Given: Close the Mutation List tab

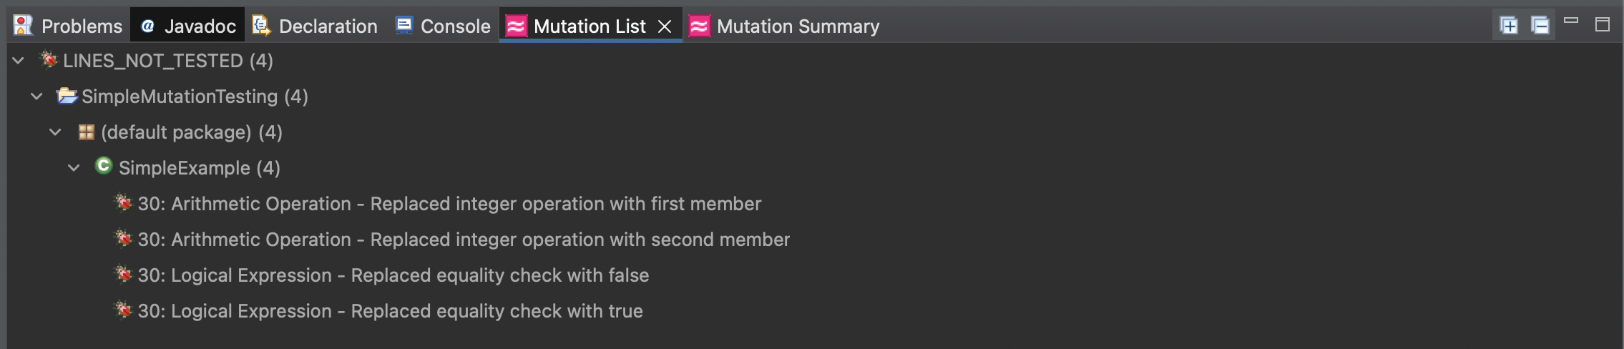Looking at the screenshot, I should click(665, 26).
